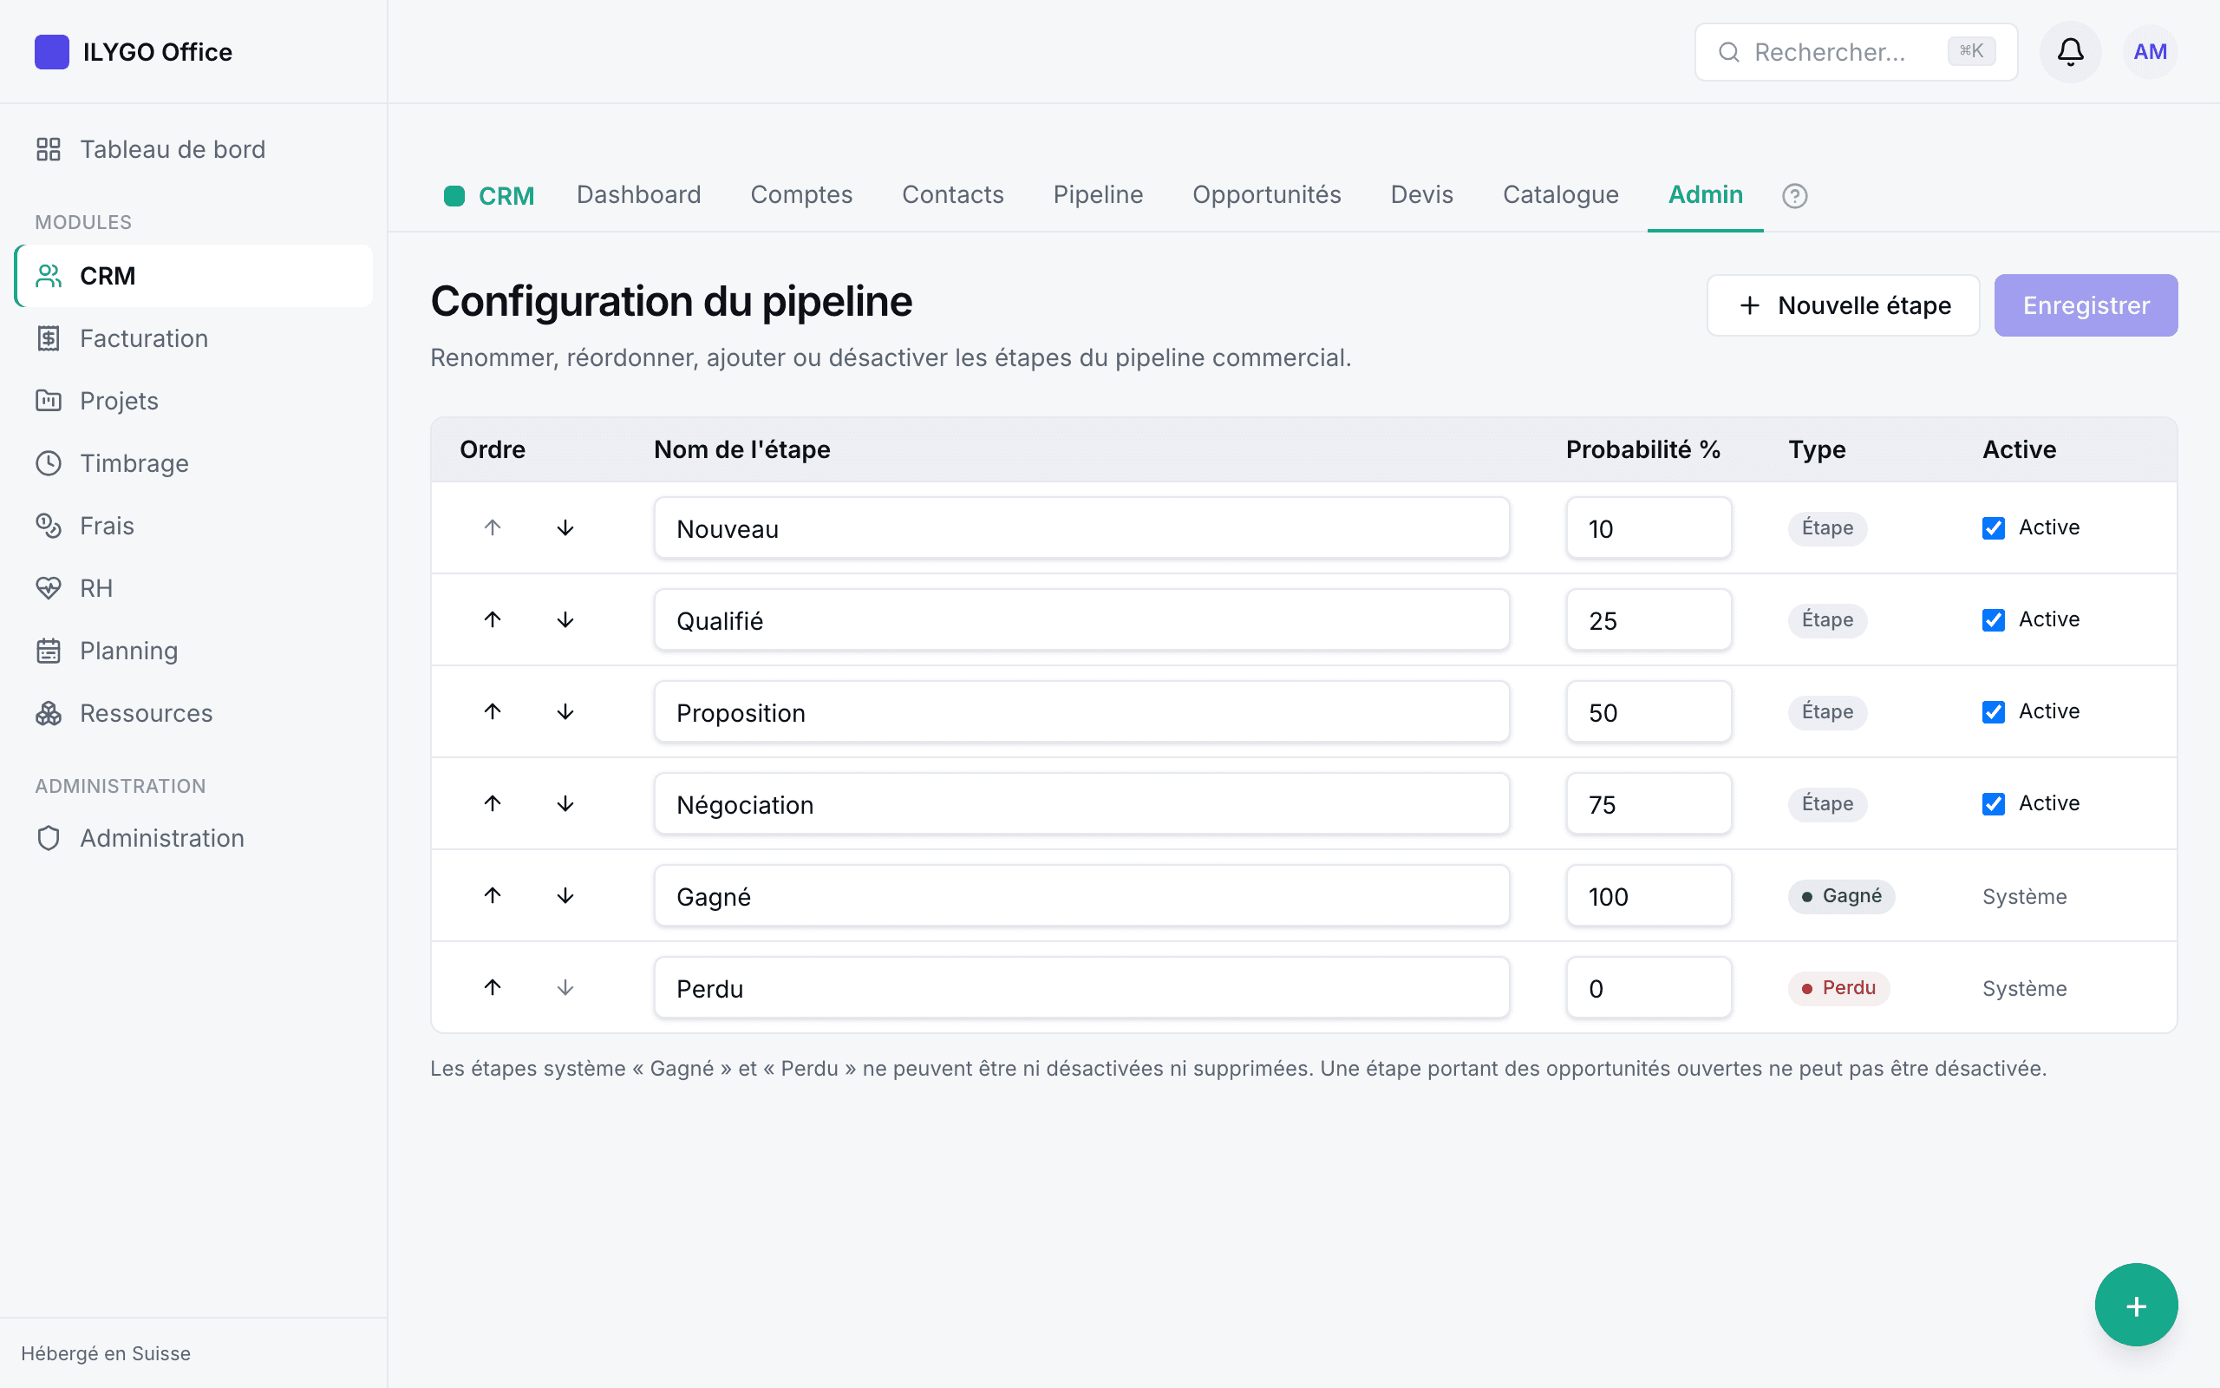Move Gagné stage down
The height and width of the screenshot is (1388, 2220).
pyautogui.click(x=565, y=895)
